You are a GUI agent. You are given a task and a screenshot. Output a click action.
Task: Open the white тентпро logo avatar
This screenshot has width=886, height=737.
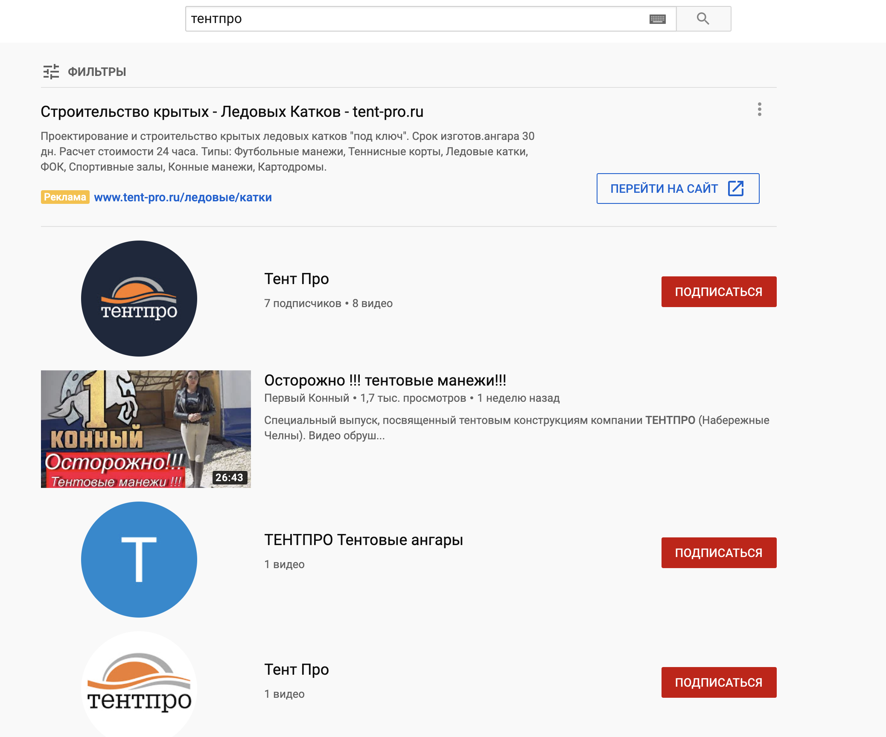click(139, 684)
